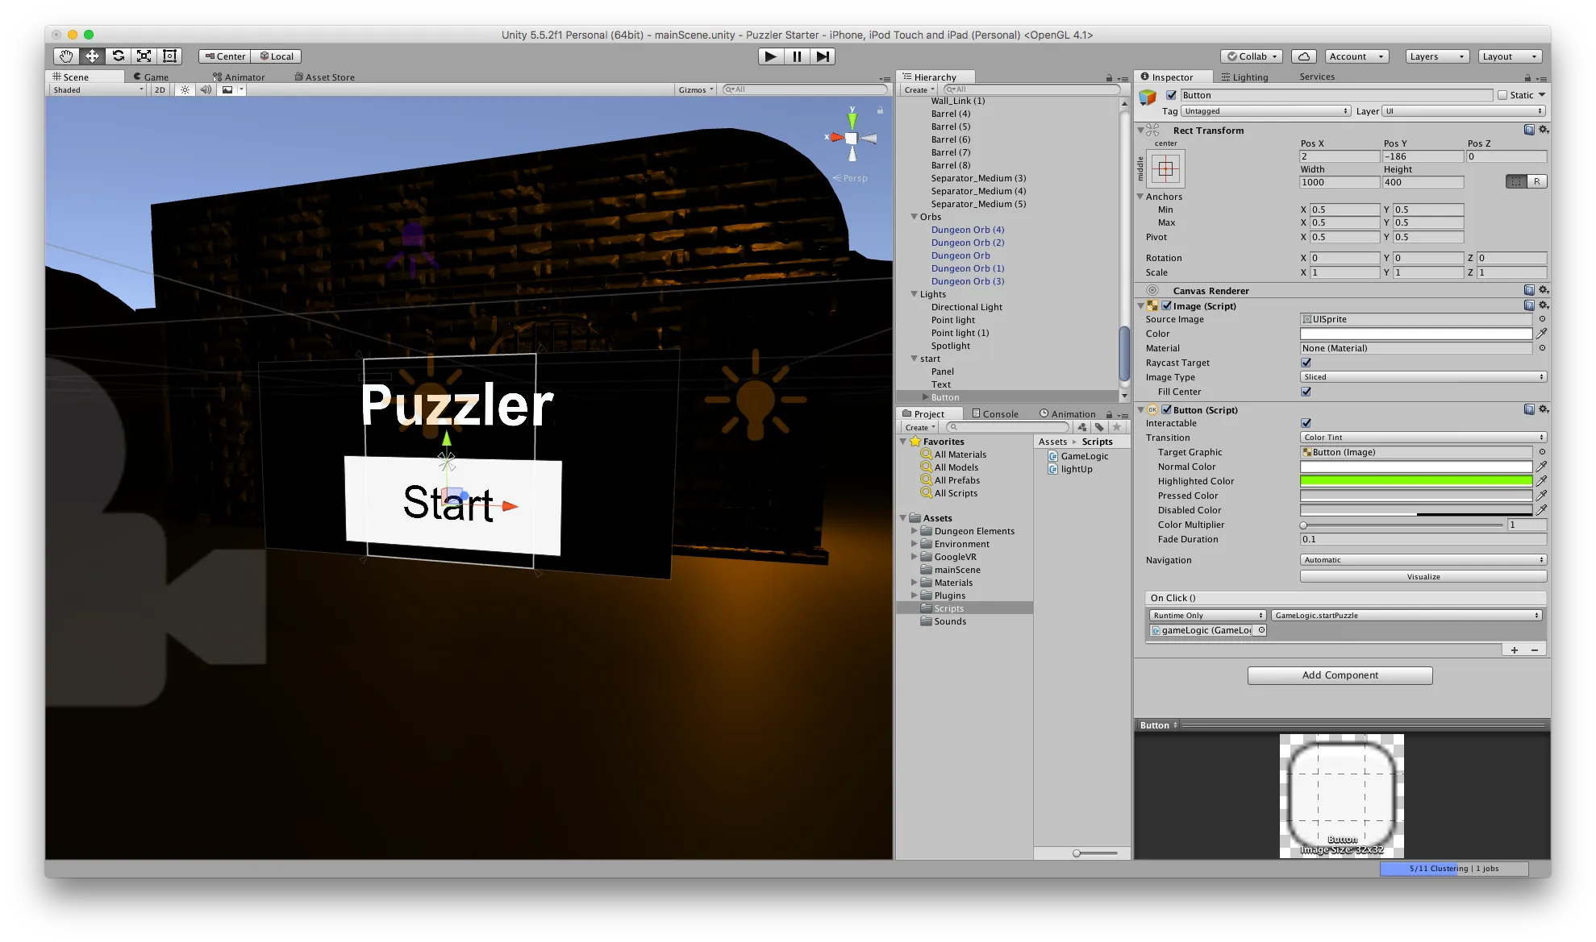Toggle scene lighting sun icon
This screenshot has width=1596, height=942.
[x=185, y=89]
